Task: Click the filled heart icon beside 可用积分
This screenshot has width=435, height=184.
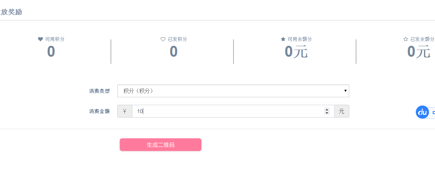Action: [x=41, y=39]
